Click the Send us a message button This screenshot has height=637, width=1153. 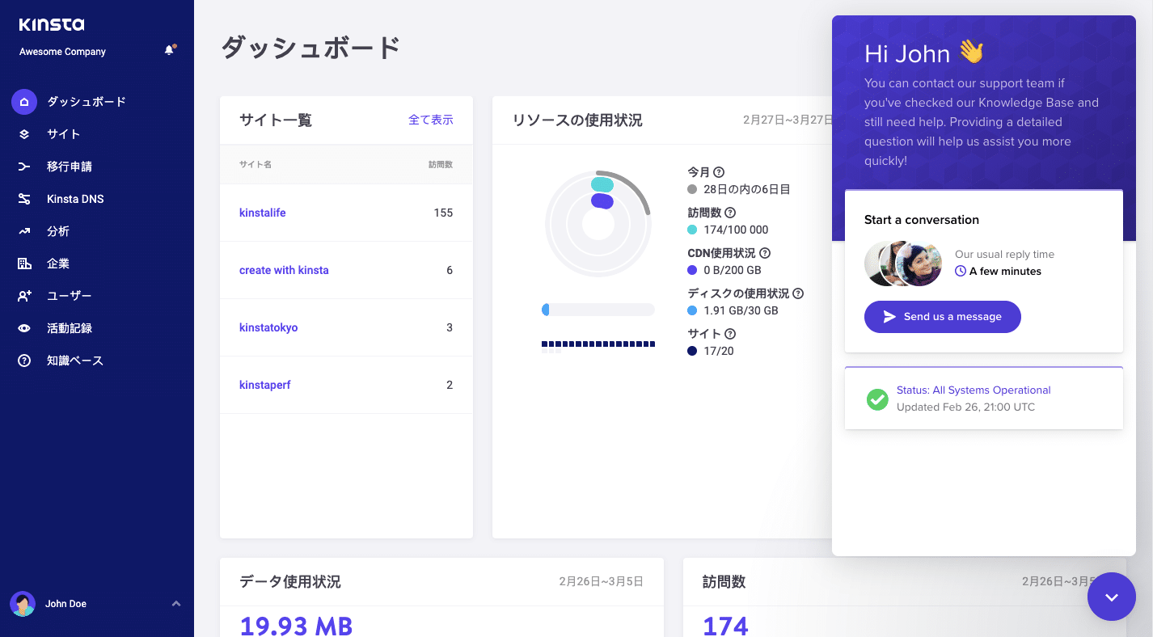click(942, 316)
